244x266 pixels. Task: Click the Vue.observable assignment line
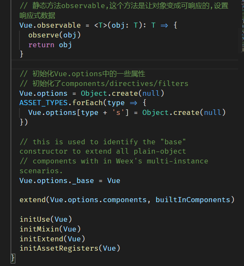tap(98, 26)
